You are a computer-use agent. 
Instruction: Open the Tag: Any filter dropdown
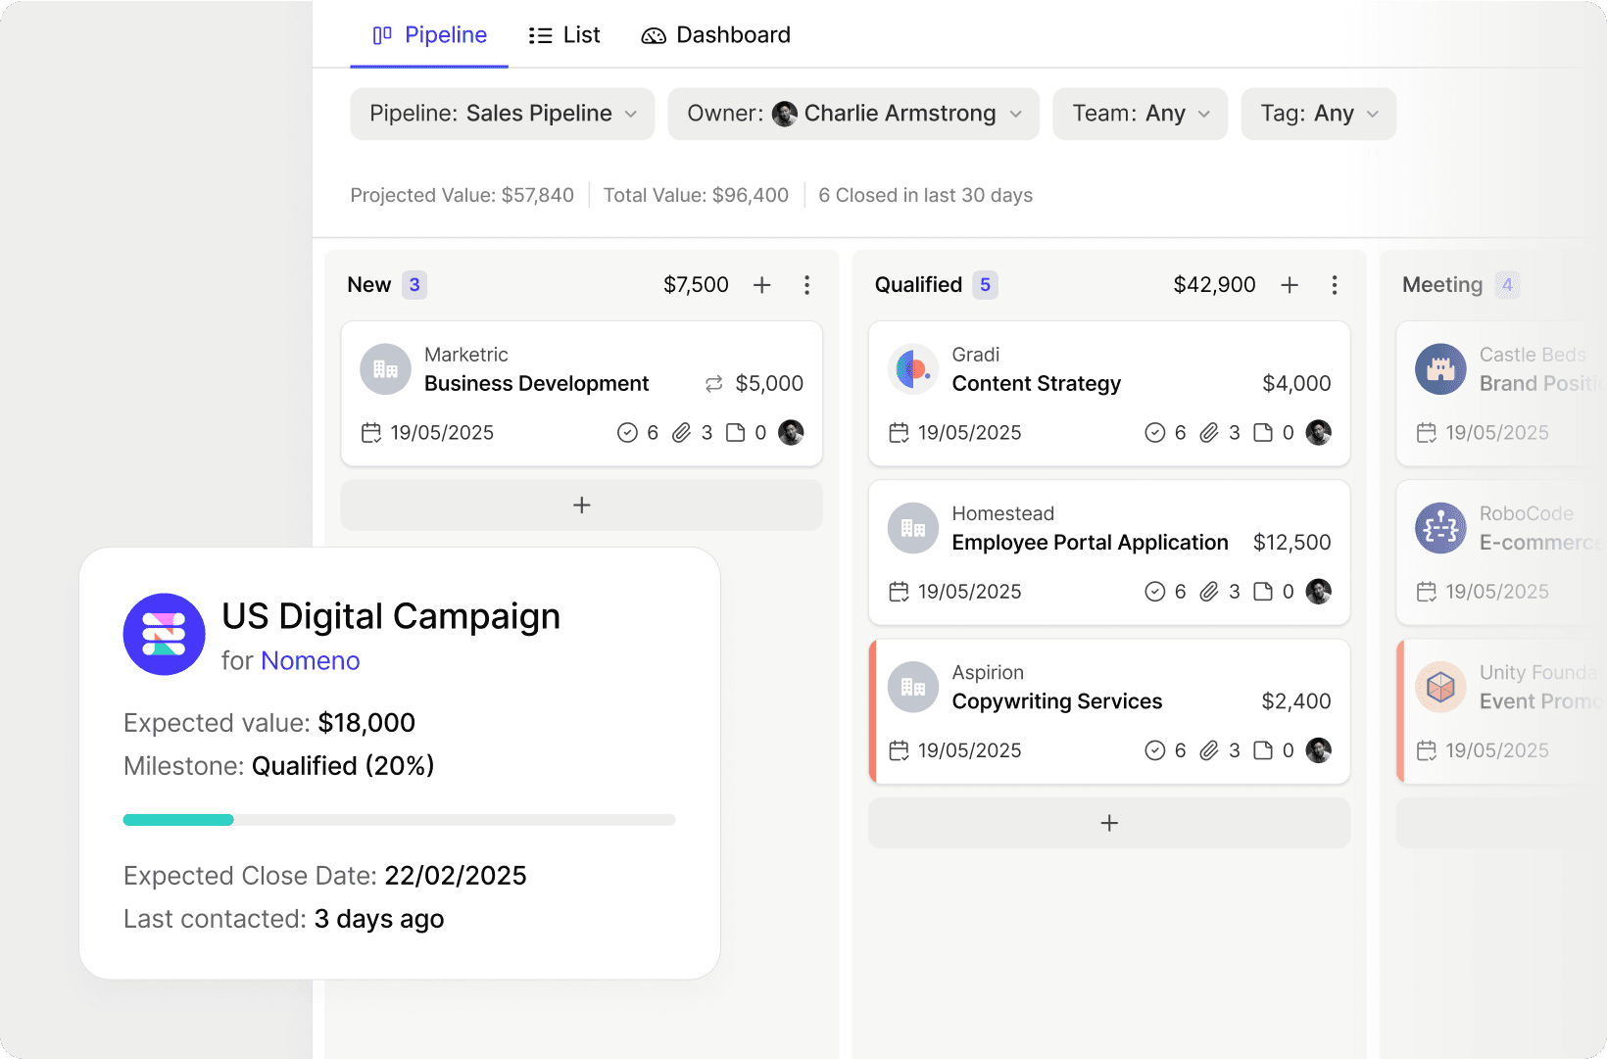pos(1318,114)
